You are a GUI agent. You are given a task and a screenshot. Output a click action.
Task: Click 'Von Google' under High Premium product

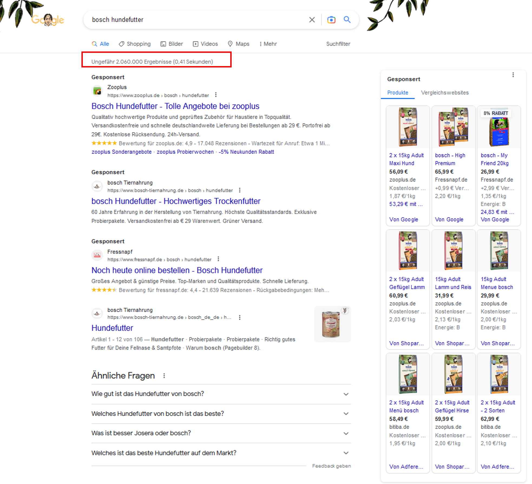tap(449, 220)
